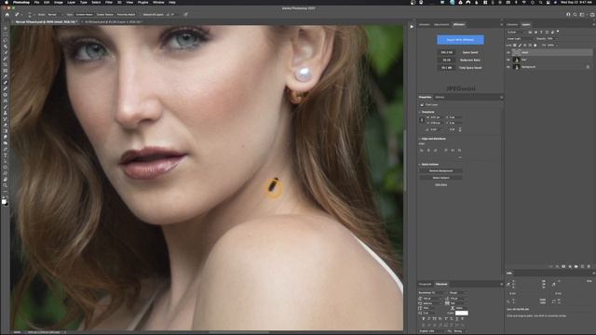
Task: Click align top edges icon in Properties
Action: [x=446, y=151]
